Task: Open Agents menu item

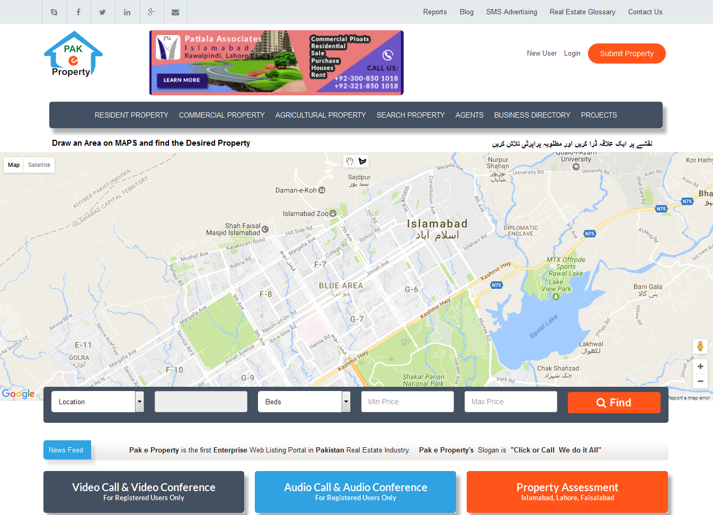Action: pyautogui.click(x=469, y=115)
